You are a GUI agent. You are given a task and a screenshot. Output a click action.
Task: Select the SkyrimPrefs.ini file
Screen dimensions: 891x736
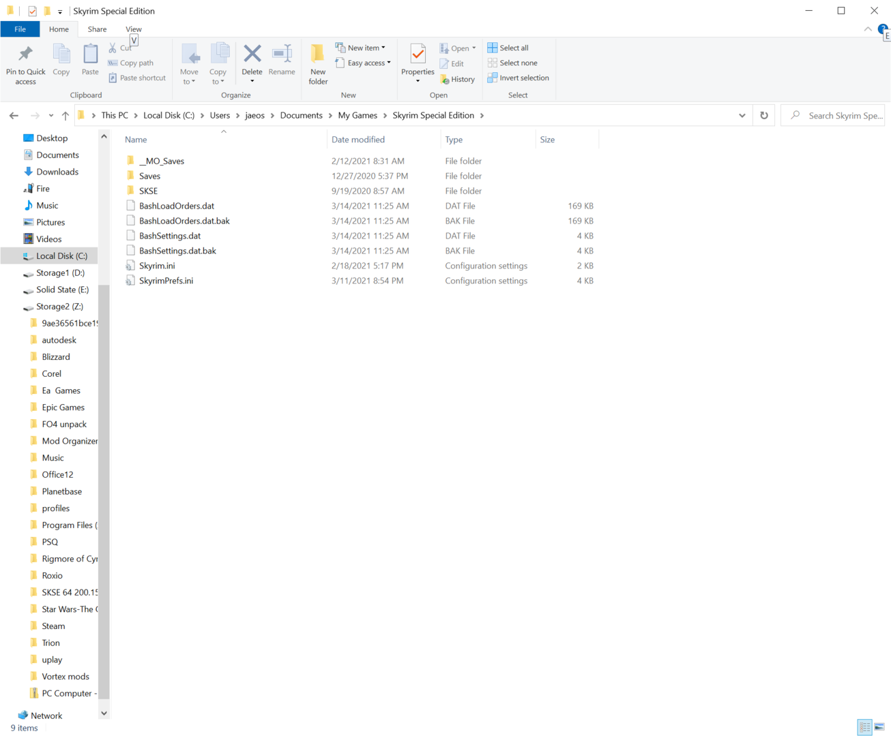click(166, 281)
